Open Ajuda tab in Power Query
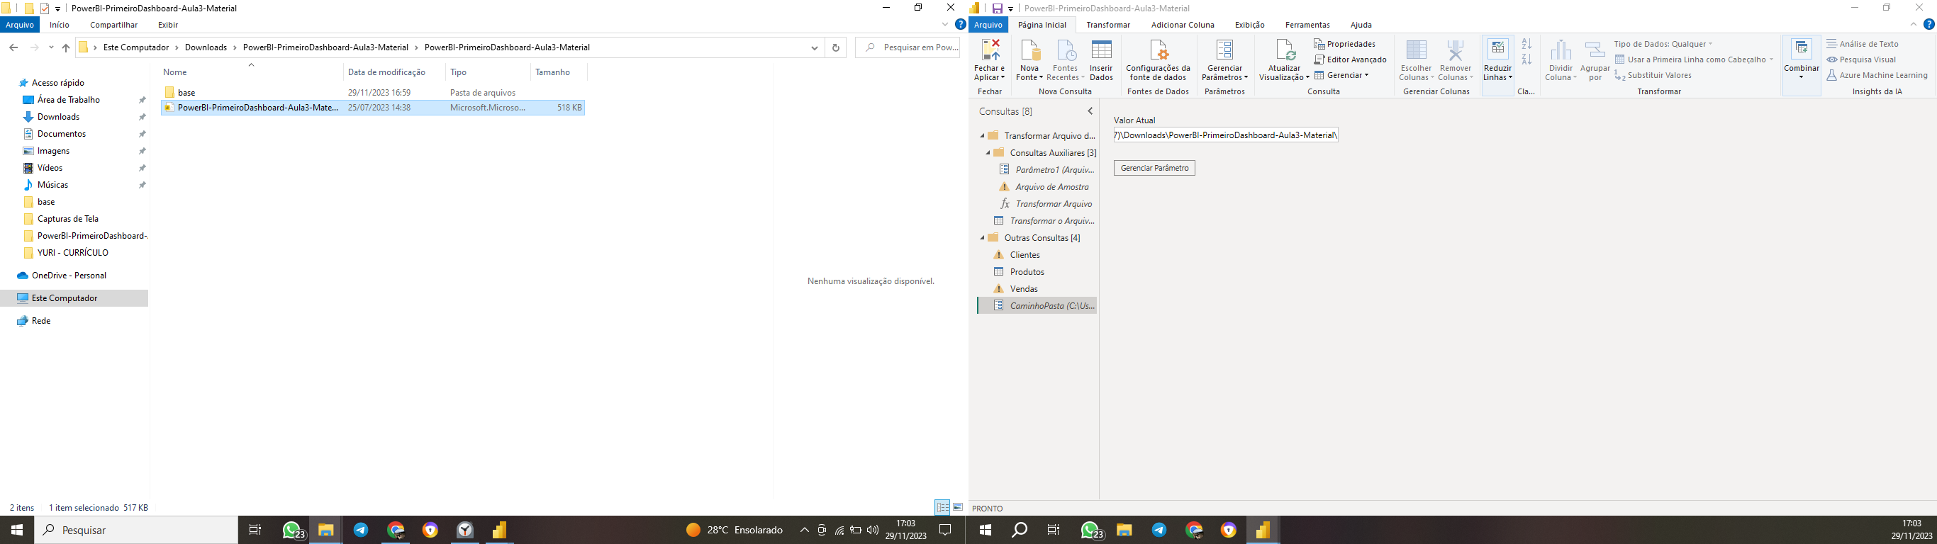Image resolution: width=1937 pixels, height=544 pixels. coord(1361,25)
